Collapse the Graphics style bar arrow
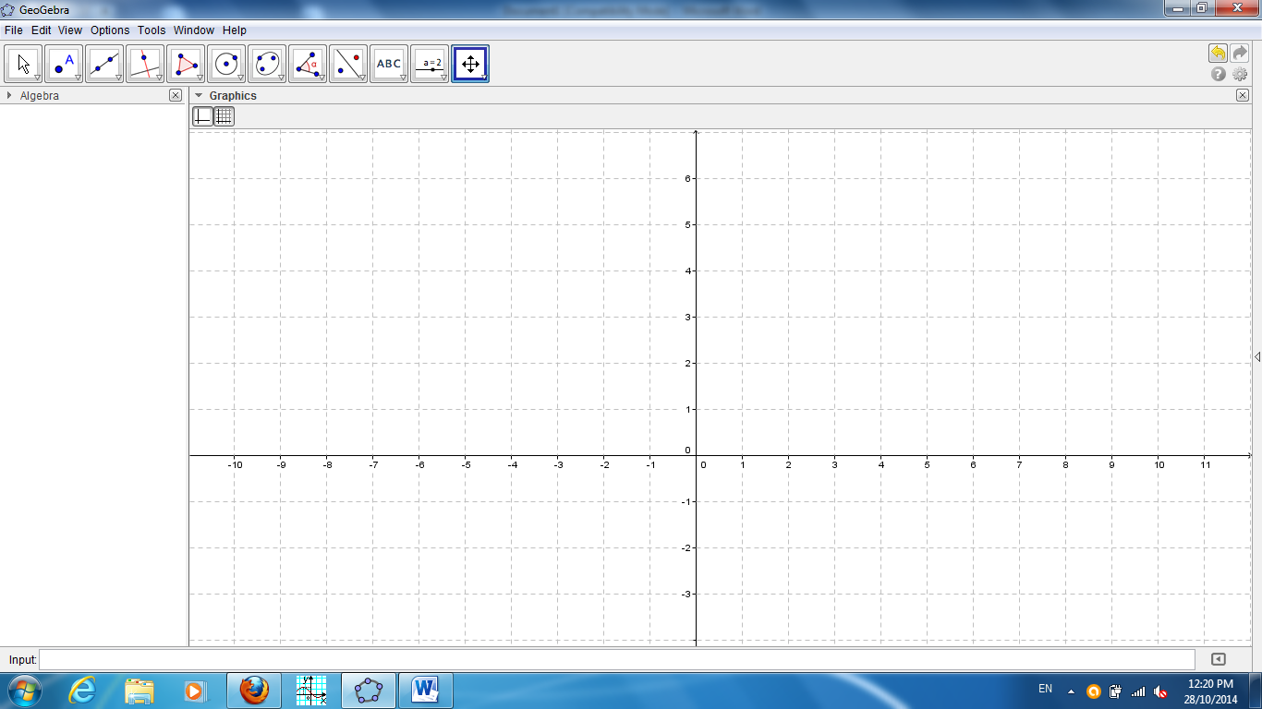This screenshot has height=709, width=1262. coord(198,95)
